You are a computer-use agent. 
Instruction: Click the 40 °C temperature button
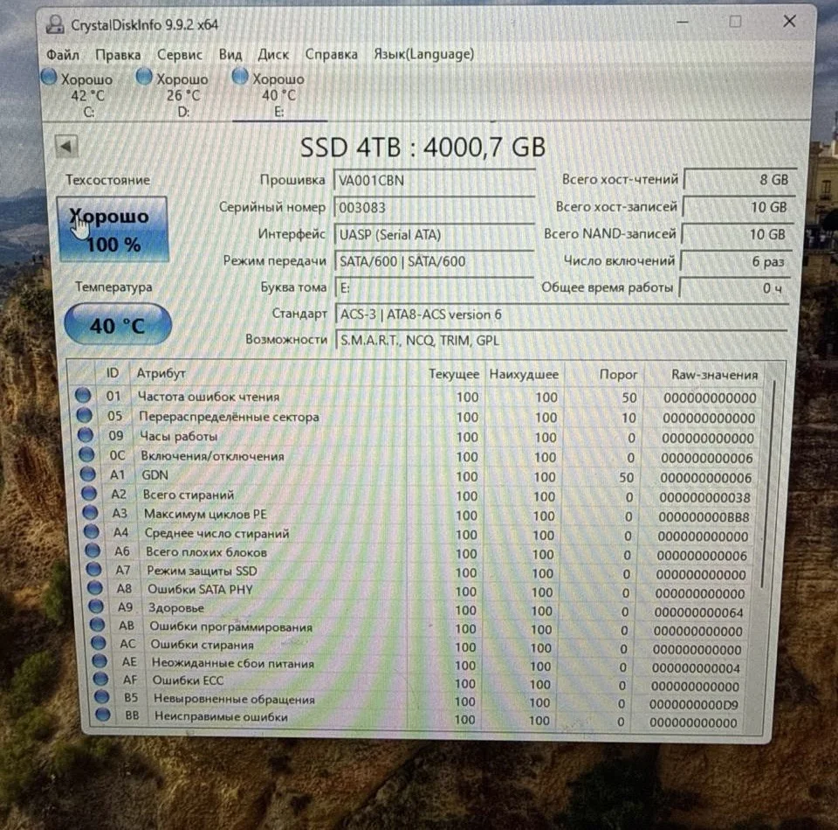point(118,325)
